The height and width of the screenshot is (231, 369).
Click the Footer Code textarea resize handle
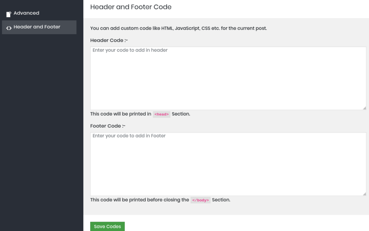point(364,194)
